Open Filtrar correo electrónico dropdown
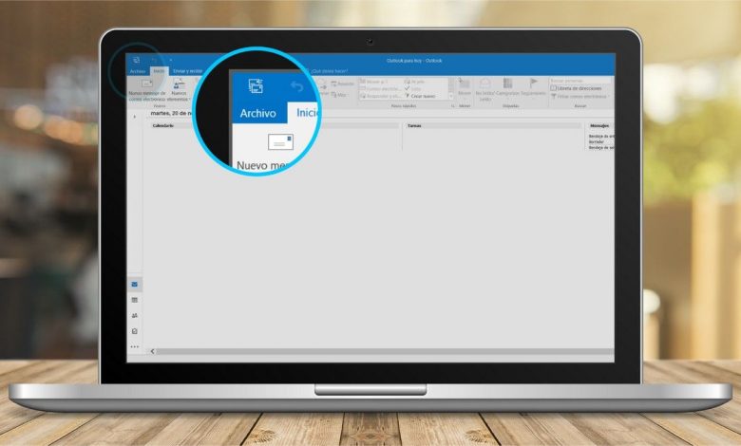Screen dimensions: 741x446 click(x=579, y=96)
